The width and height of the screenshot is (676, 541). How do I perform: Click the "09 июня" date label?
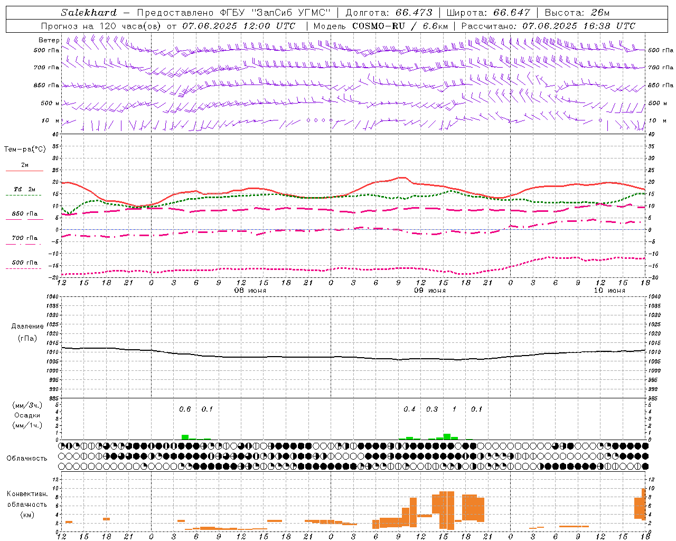(x=430, y=291)
